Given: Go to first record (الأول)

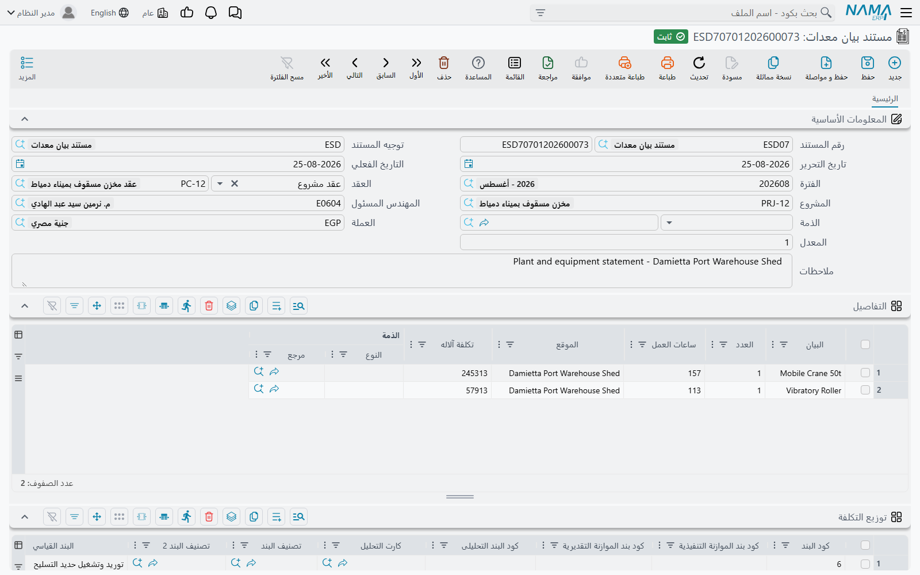Looking at the screenshot, I should click(416, 68).
